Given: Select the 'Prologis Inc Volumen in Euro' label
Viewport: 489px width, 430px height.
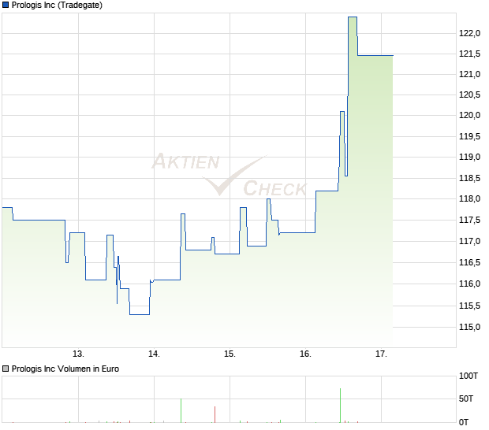Looking at the screenshot, I should (65, 369).
